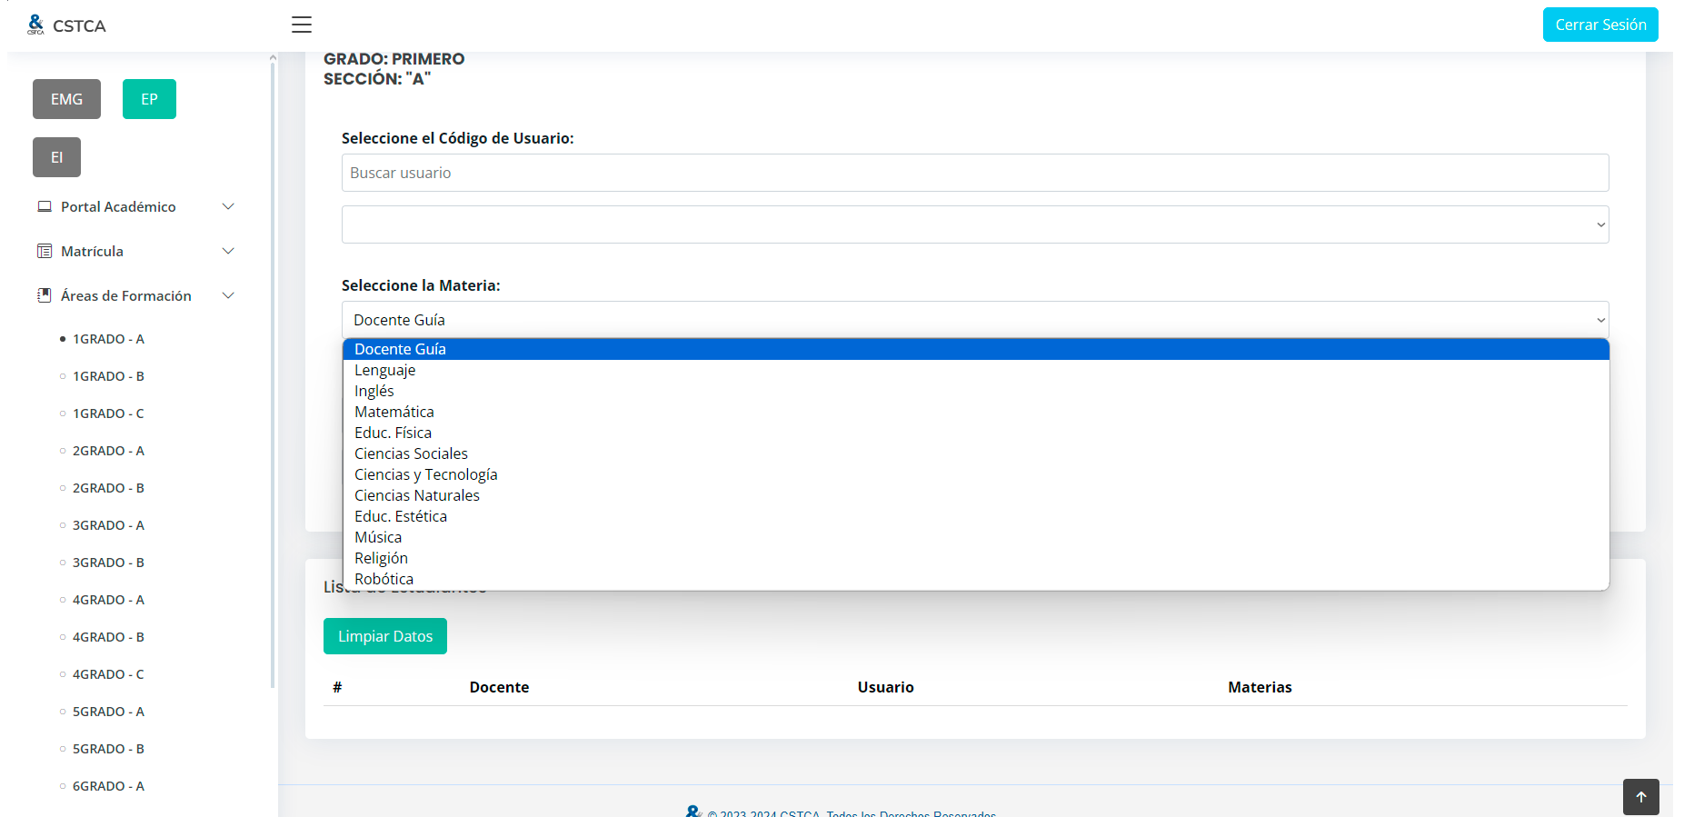Open the user code dropdown
1684x817 pixels.
click(974, 224)
